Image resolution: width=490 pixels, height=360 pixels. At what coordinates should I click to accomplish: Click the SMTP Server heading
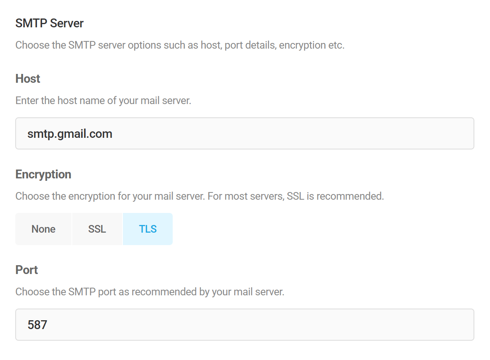click(x=49, y=23)
